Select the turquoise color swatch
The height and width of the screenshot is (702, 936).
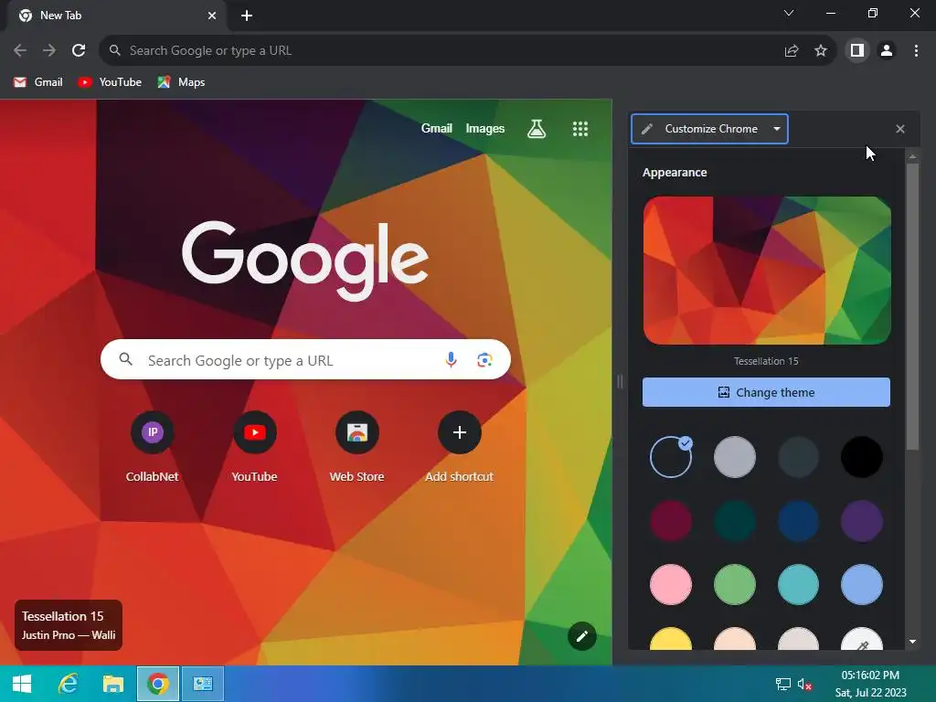(798, 584)
